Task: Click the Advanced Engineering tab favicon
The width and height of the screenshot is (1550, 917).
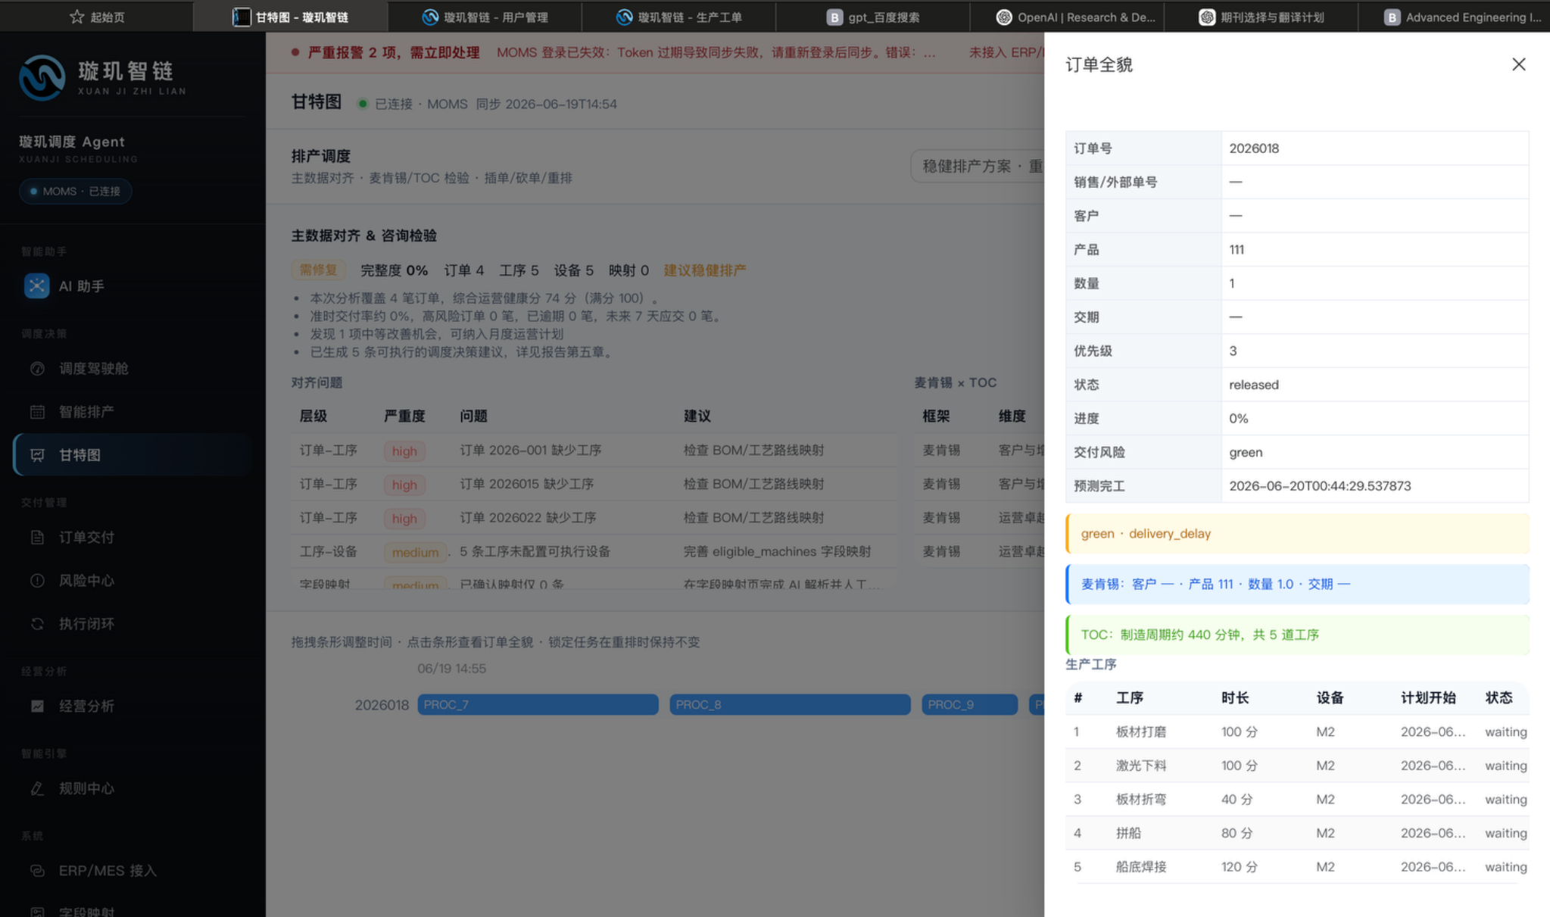Action: 1392,17
